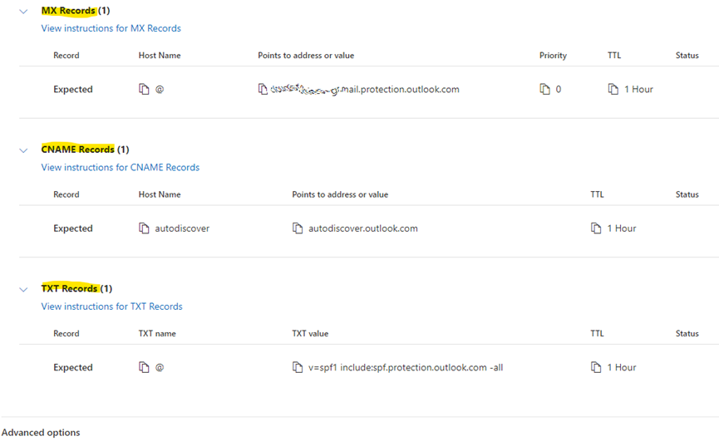
Task: Copy the SPF TXT value
Action: tap(298, 367)
